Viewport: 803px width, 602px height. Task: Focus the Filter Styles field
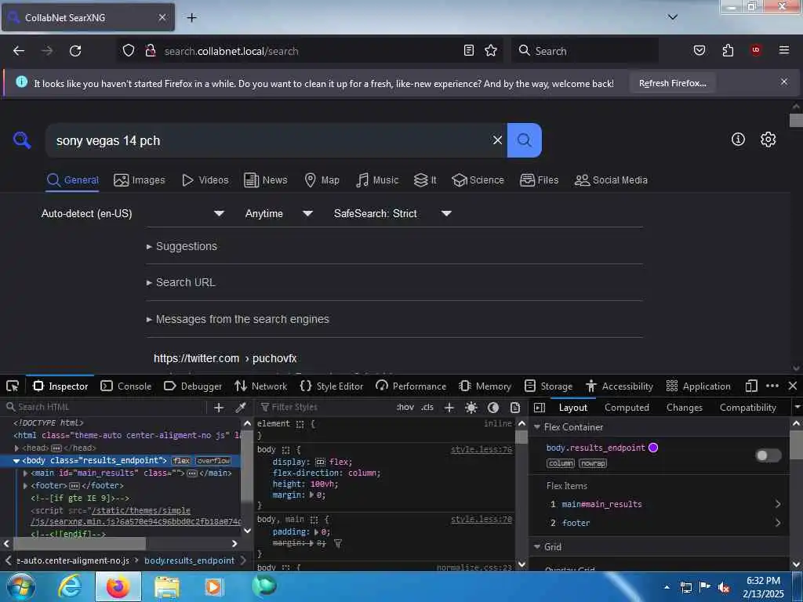coord(325,408)
